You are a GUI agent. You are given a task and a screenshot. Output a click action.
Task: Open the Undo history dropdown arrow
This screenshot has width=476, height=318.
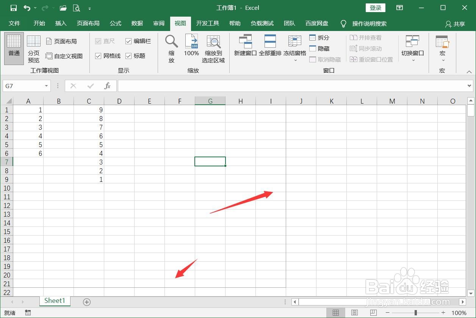click(x=35, y=8)
